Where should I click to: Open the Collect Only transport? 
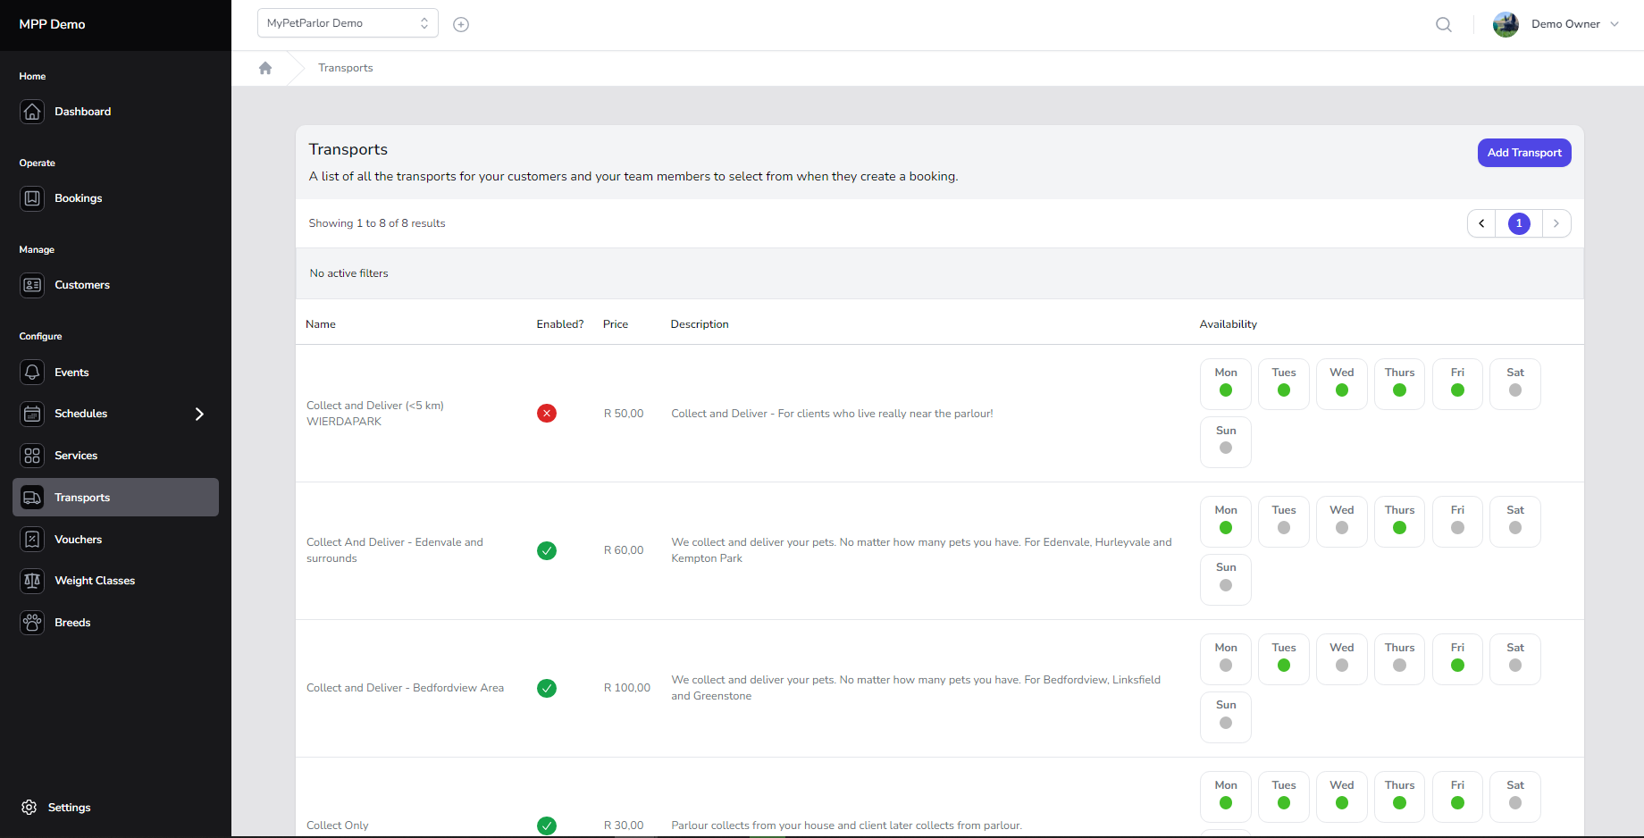[x=338, y=825]
